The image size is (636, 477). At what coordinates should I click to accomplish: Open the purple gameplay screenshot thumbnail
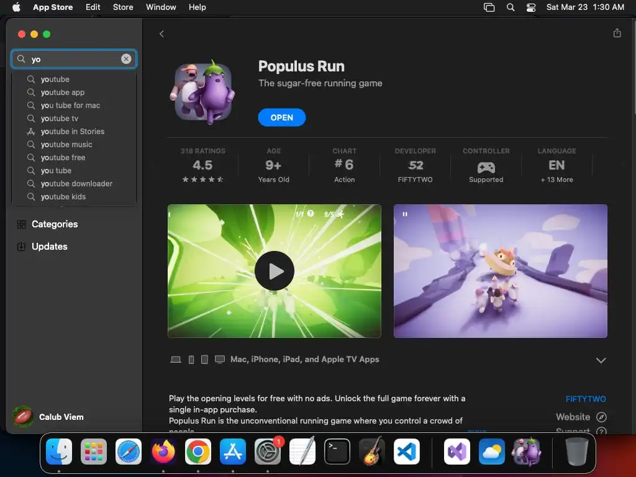pos(500,271)
